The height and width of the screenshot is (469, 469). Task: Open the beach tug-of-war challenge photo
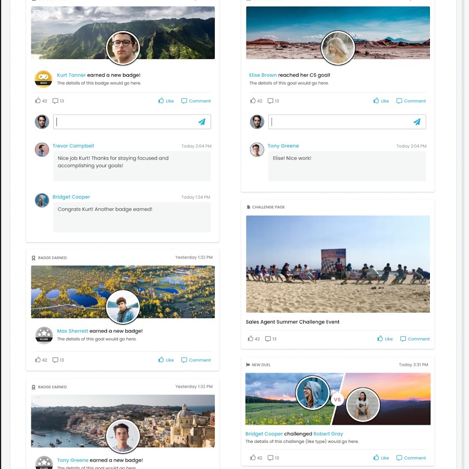tap(338, 264)
